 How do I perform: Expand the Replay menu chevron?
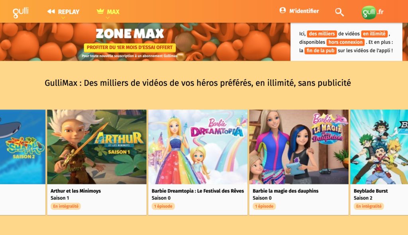click(x=63, y=18)
